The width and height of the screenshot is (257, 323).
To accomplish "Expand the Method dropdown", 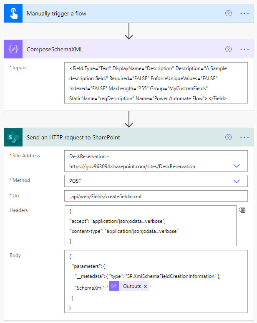I will coord(237,181).
